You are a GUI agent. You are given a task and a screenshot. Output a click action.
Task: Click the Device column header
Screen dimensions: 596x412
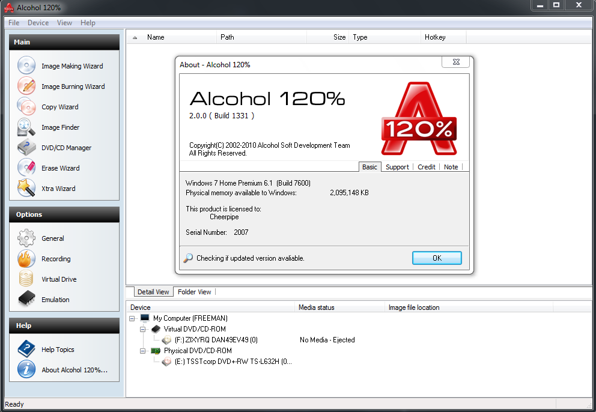pyautogui.click(x=210, y=307)
